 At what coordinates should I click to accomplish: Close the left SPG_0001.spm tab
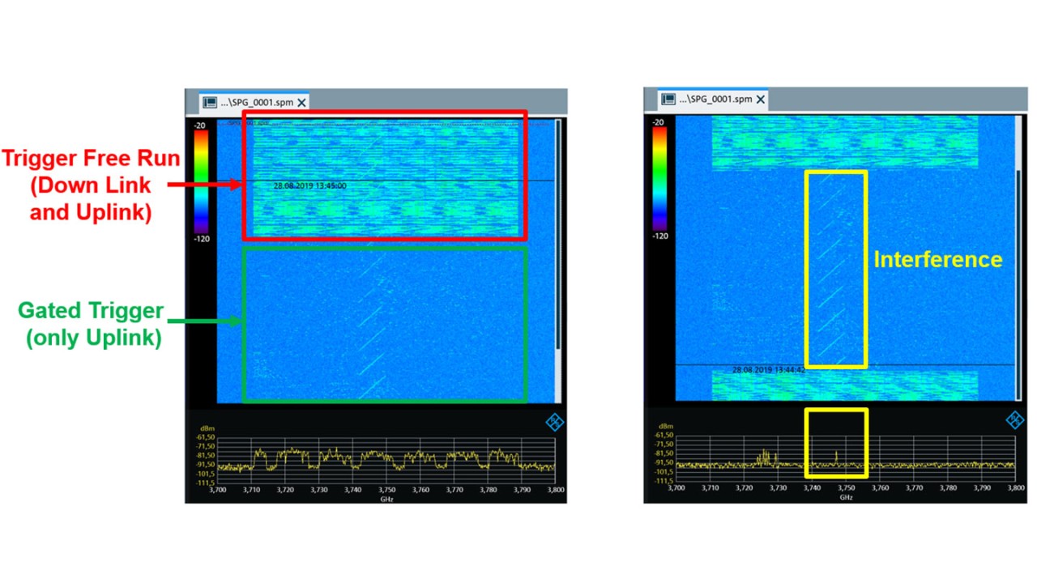pyautogui.click(x=301, y=102)
